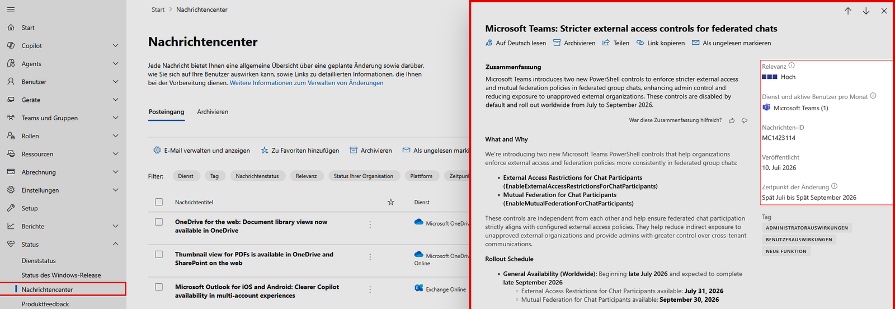Open Weitere Informationen zum Verwalten von Änderungen
This screenshot has width=895, height=309.
point(307,83)
